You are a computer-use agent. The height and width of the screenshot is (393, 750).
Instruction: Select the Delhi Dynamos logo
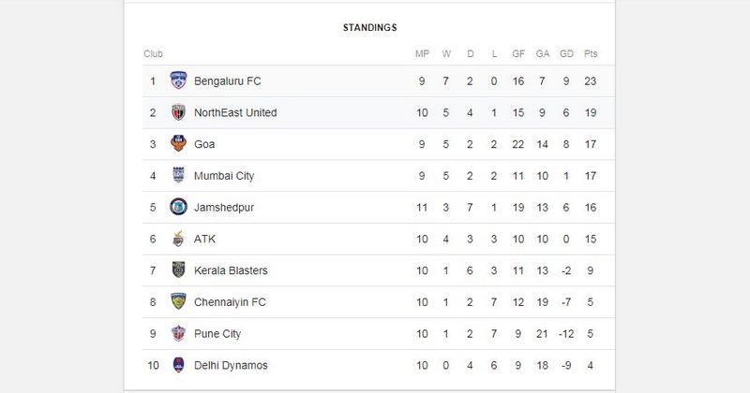point(178,365)
